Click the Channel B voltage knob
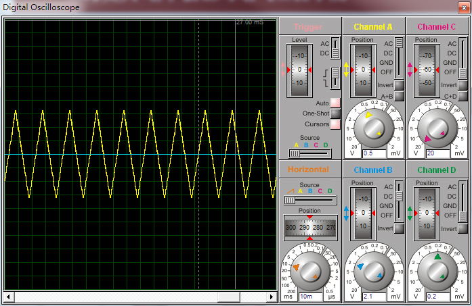This screenshot has height=306, width=472. pyautogui.click(x=374, y=270)
